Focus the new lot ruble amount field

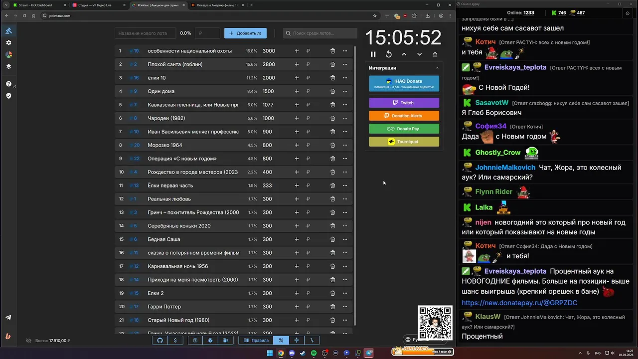click(x=207, y=33)
